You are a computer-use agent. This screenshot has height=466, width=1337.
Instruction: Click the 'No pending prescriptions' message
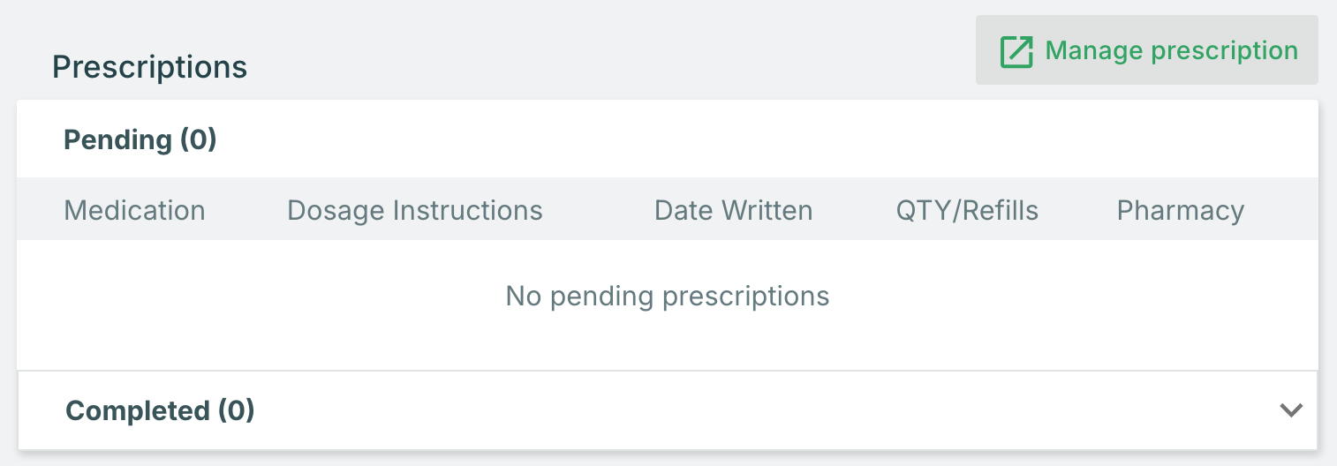coord(667,296)
